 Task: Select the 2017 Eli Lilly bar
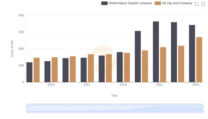click(x=91, y=68)
